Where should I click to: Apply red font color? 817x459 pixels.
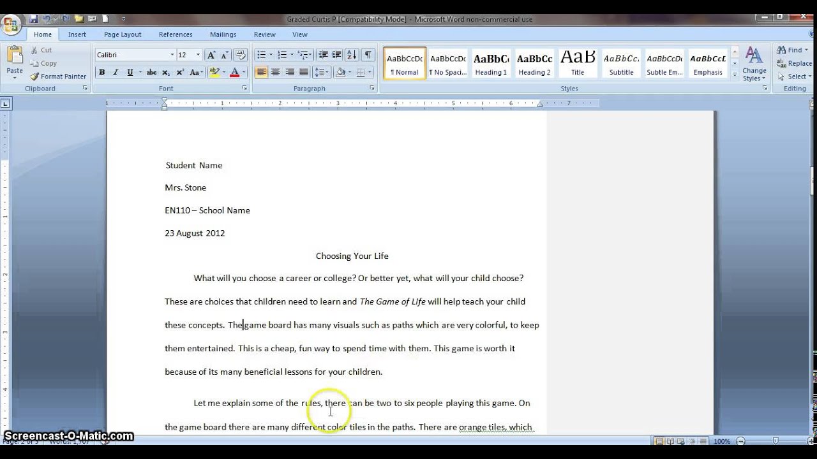coord(235,73)
